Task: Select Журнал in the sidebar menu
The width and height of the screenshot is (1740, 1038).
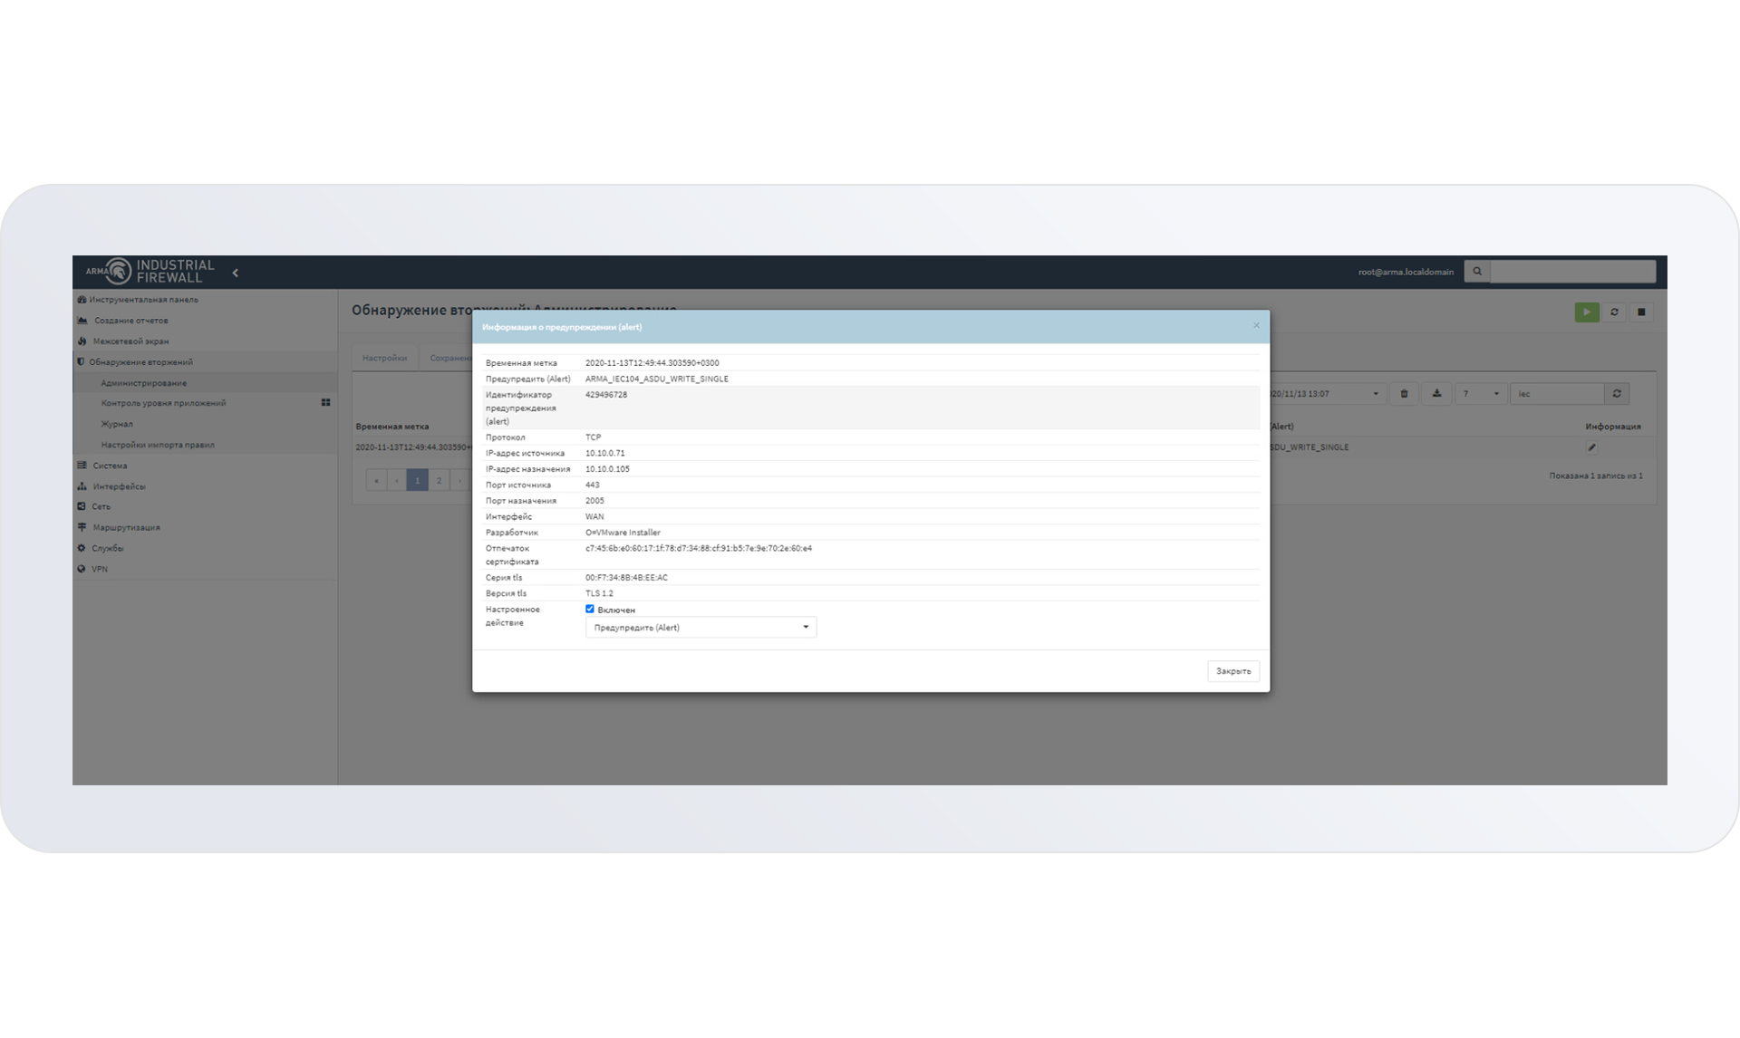Action: click(117, 424)
